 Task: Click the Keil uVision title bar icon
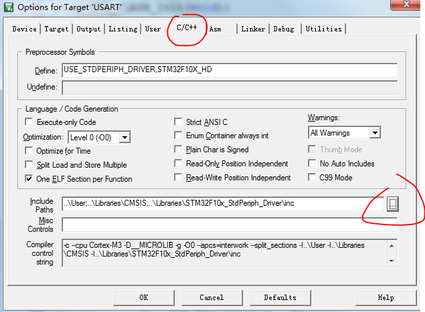[x=9, y=7]
